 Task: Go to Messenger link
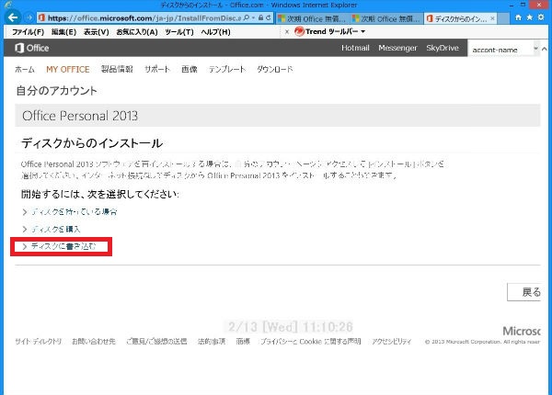397,48
